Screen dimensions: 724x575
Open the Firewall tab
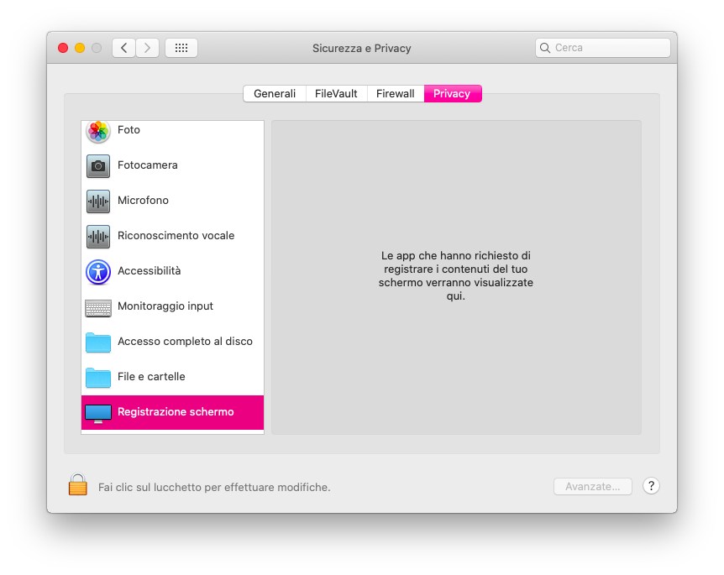click(396, 94)
